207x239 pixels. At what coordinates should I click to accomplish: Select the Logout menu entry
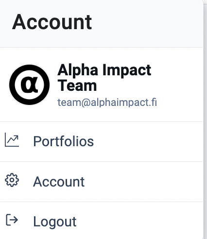[x=102, y=221]
